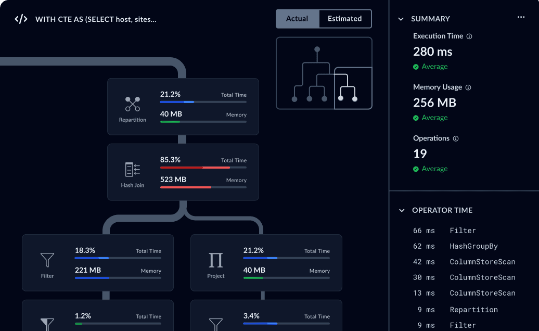The image size is (539, 331).
Task: Click Hash Join 85.3% total time bar
Action: coord(203,168)
